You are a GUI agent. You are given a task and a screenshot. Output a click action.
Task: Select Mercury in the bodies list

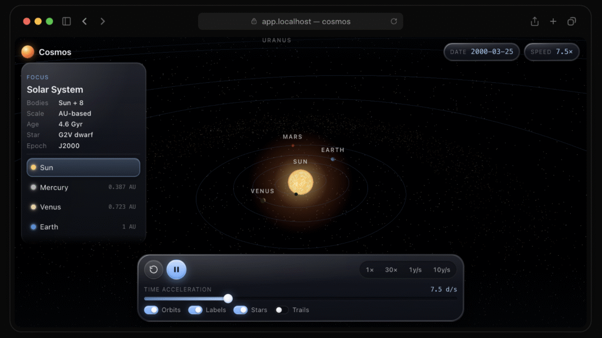point(83,187)
